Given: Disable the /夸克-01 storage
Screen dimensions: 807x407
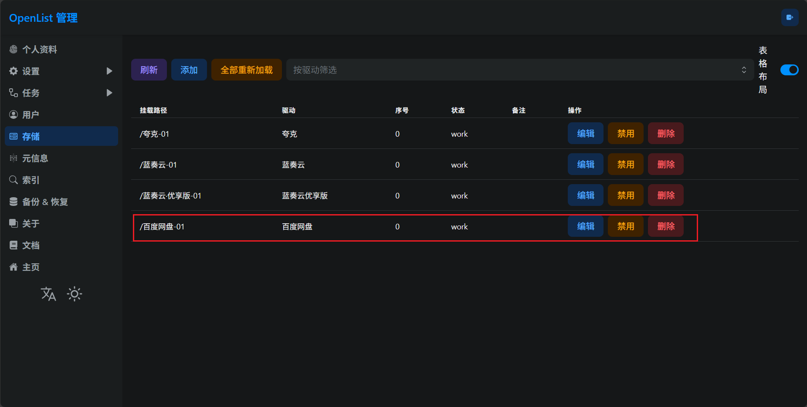Looking at the screenshot, I should 625,134.
